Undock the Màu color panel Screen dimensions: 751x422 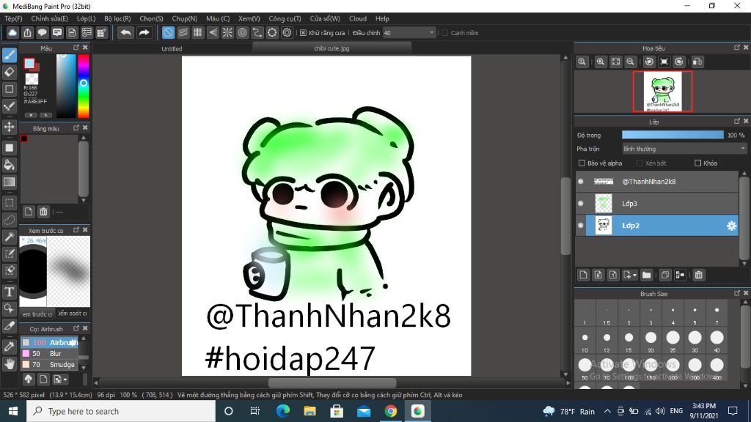point(76,48)
